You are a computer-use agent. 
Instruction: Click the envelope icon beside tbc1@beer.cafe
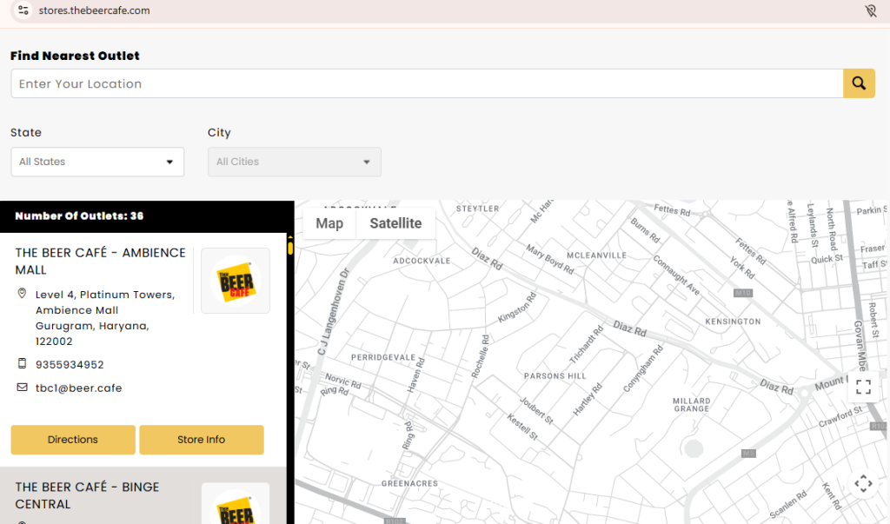(22, 388)
